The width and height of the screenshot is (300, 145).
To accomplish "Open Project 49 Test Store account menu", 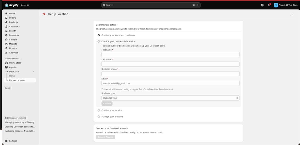I will 285,5.
